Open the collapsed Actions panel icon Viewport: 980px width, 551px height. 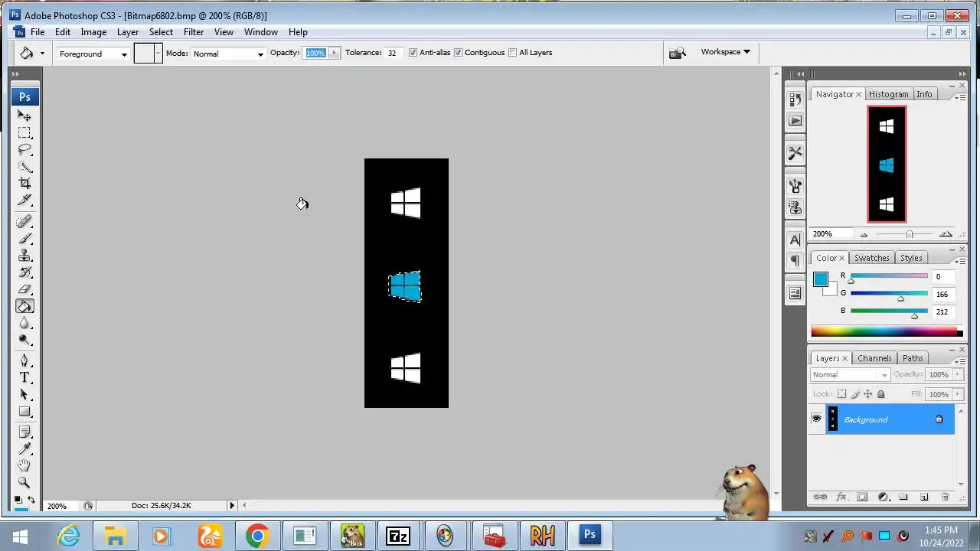point(795,120)
